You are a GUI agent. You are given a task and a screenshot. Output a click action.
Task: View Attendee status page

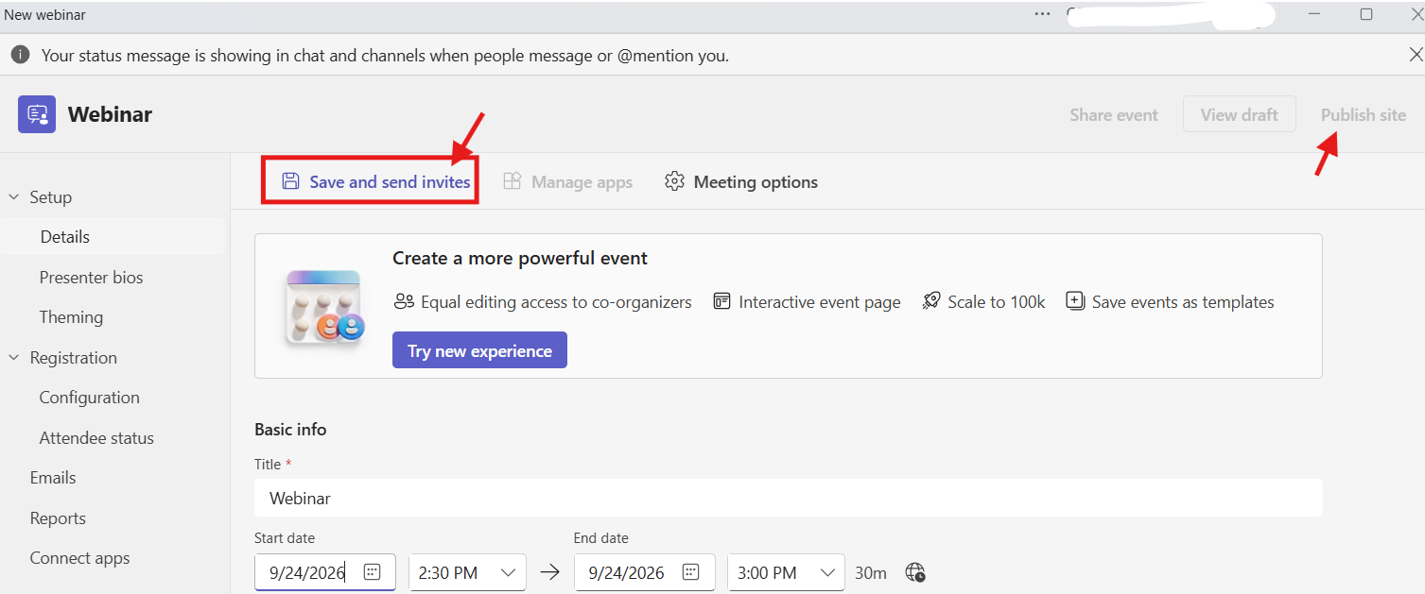coord(96,438)
